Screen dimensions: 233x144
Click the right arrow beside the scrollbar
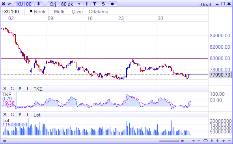point(182,141)
